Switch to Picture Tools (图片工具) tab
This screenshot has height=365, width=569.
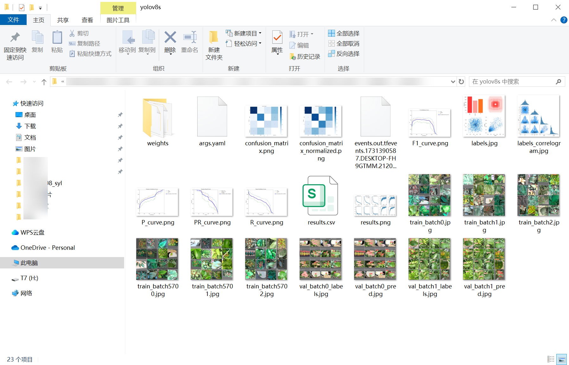[x=118, y=20]
